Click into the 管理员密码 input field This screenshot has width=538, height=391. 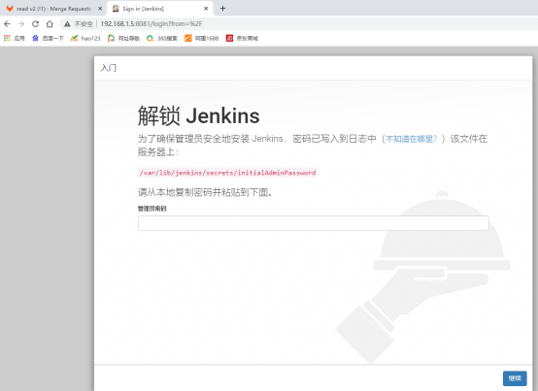point(314,223)
